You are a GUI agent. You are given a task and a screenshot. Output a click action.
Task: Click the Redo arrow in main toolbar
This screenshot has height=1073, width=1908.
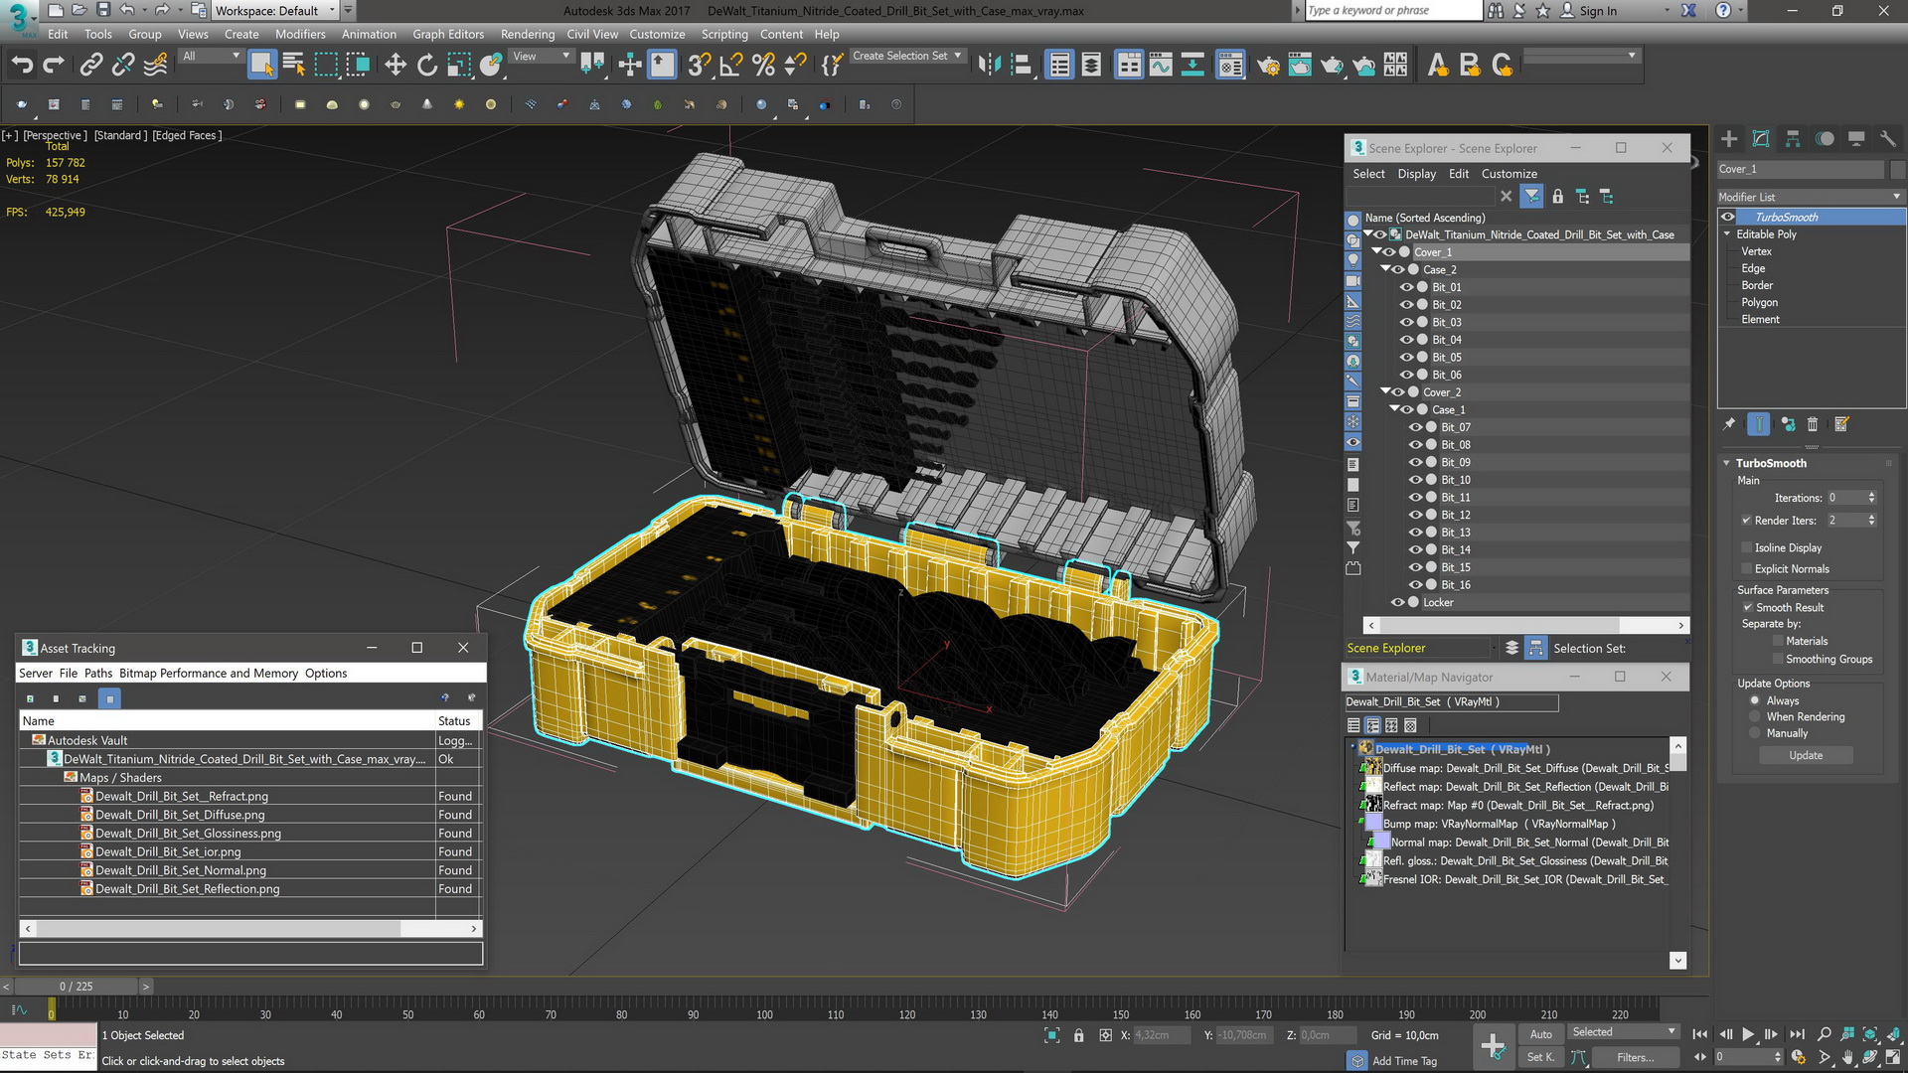[x=54, y=66]
